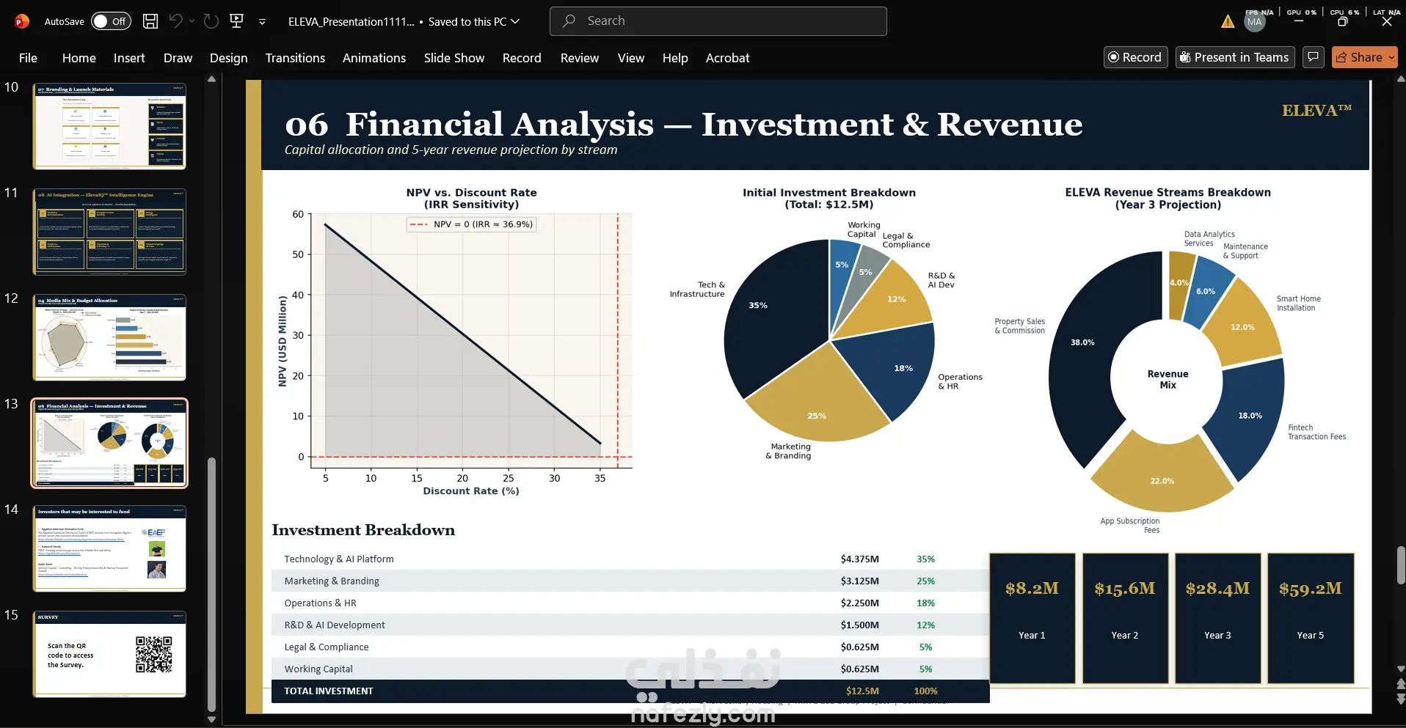Switch to the Insert tab
1406x728 pixels.
point(129,58)
